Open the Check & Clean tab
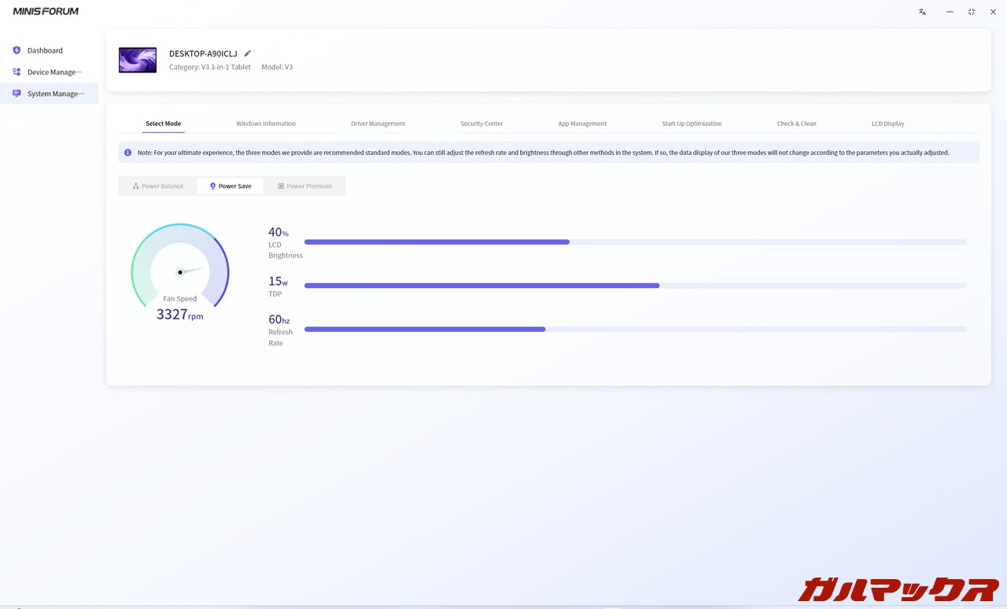Image resolution: width=1007 pixels, height=609 pixels. [796, 124]
